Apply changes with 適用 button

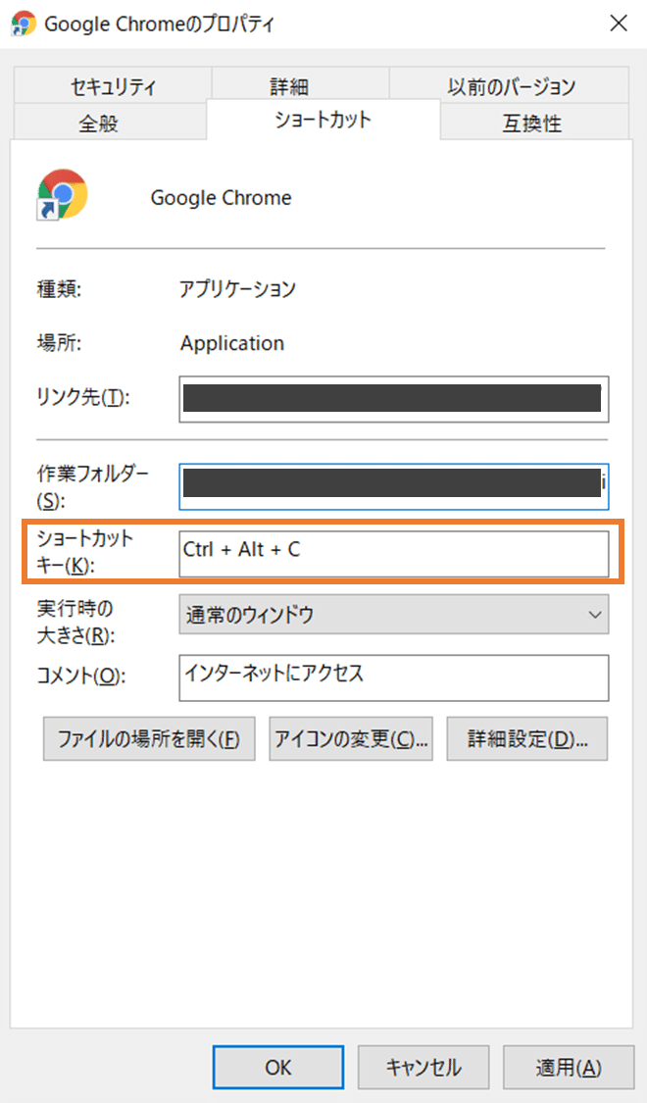coord(569,1067)
